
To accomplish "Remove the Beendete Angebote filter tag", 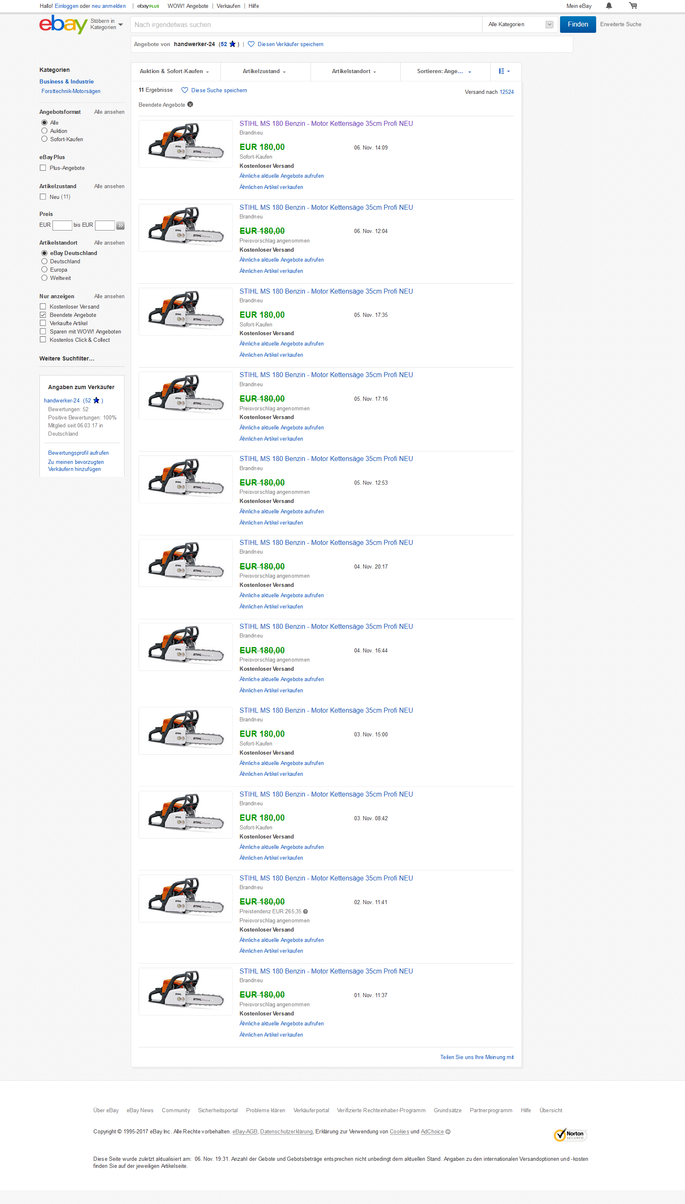I will coord(190,104).
